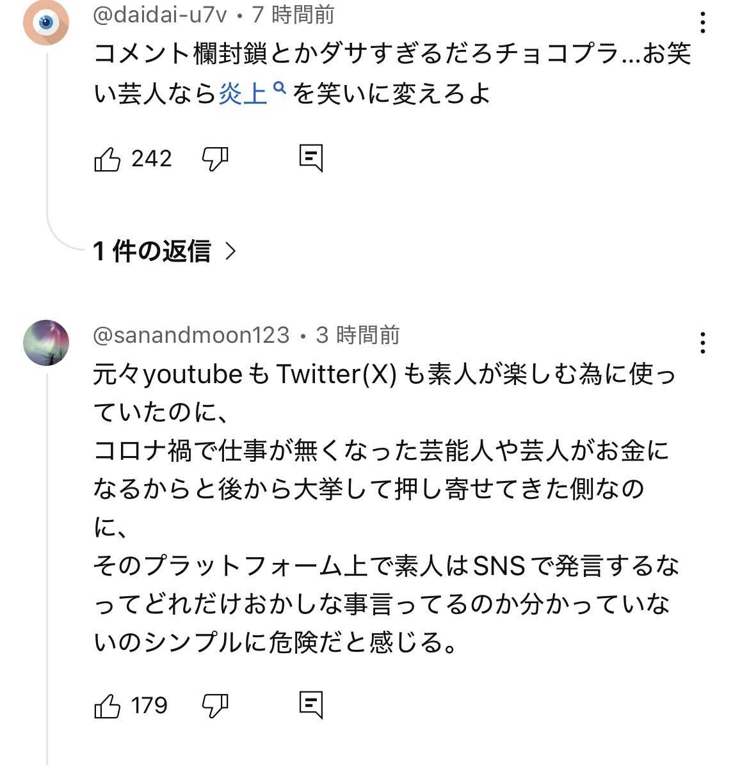
Task: Visit the @daidai-u7v channel username
Action: click(160, 14)
